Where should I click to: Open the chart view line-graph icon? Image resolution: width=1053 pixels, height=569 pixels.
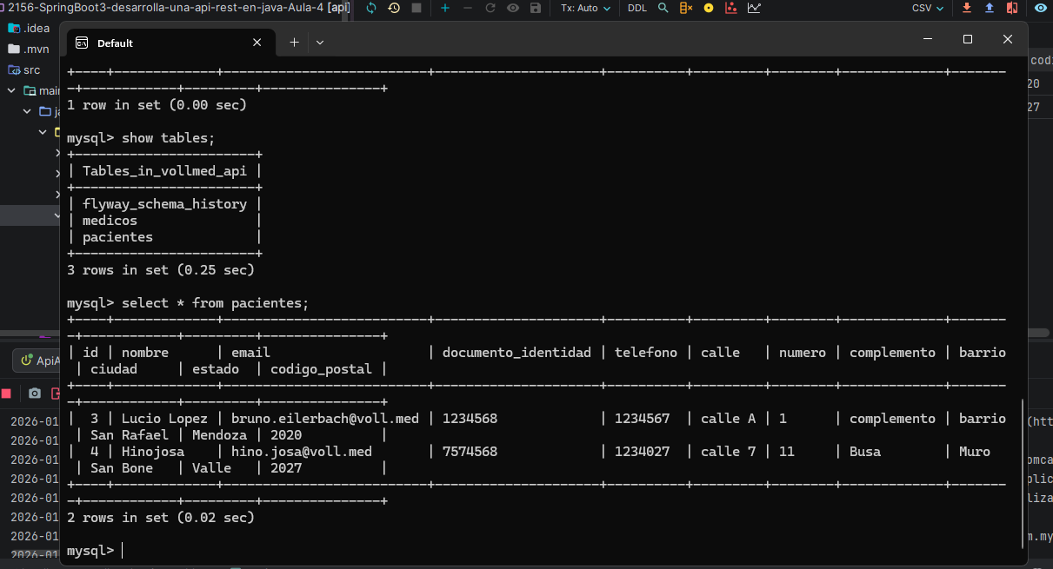point(753,8)
